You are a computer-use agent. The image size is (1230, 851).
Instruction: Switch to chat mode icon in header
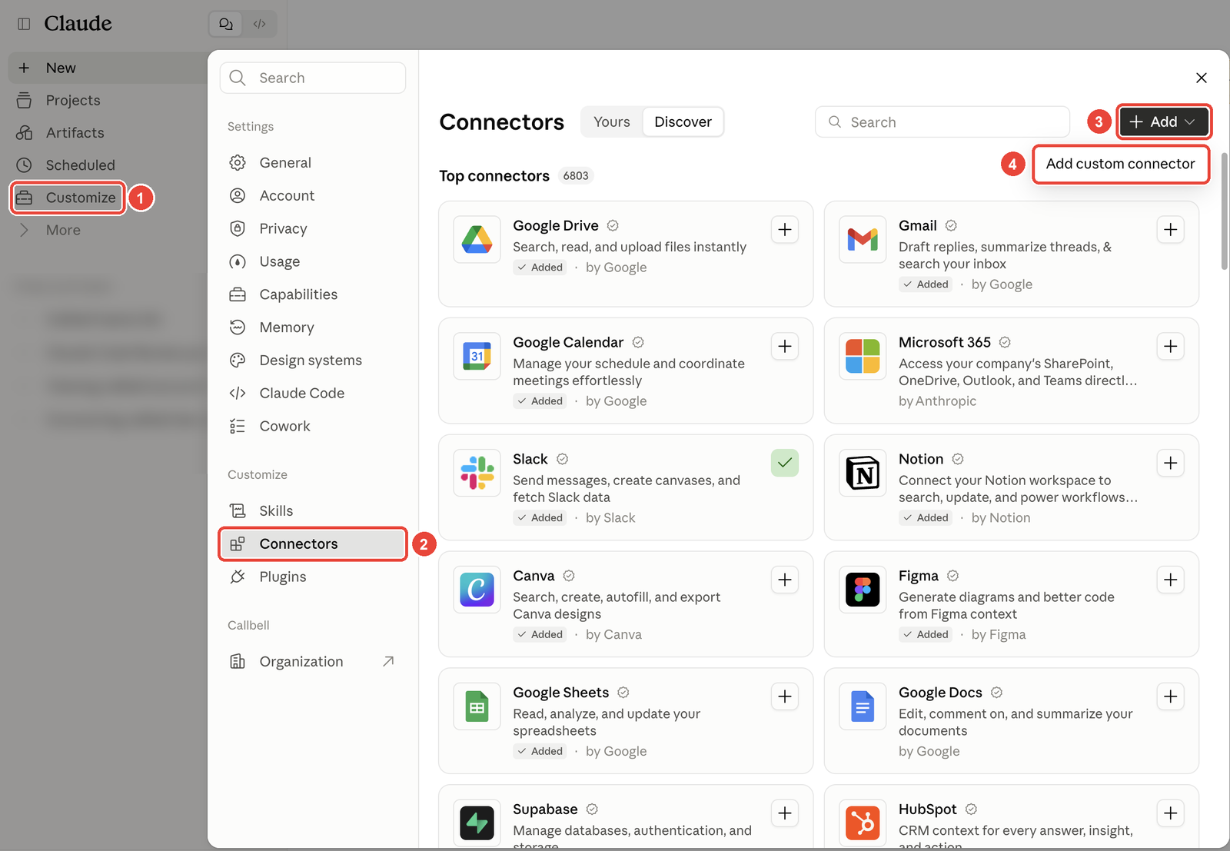pyautogui.click(x=226, y=24)
